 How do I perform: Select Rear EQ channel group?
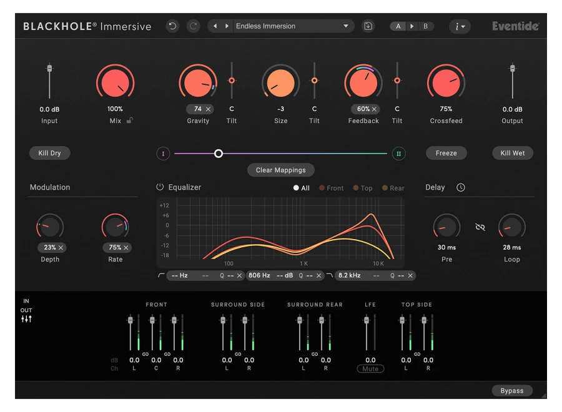(x=393, y=188)
